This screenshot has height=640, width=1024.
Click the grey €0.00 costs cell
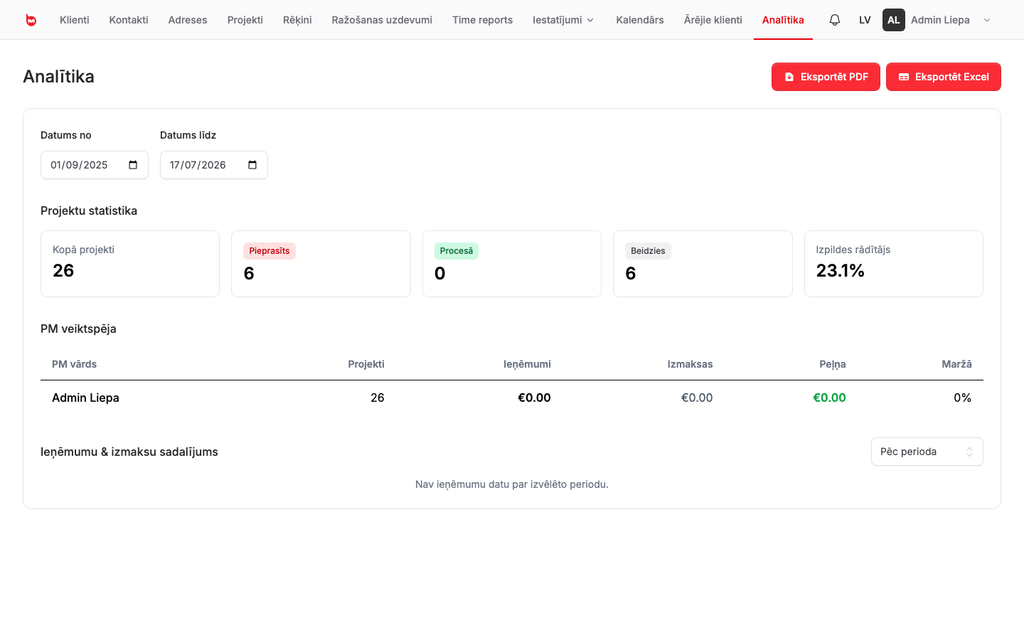tap(697, 398)
